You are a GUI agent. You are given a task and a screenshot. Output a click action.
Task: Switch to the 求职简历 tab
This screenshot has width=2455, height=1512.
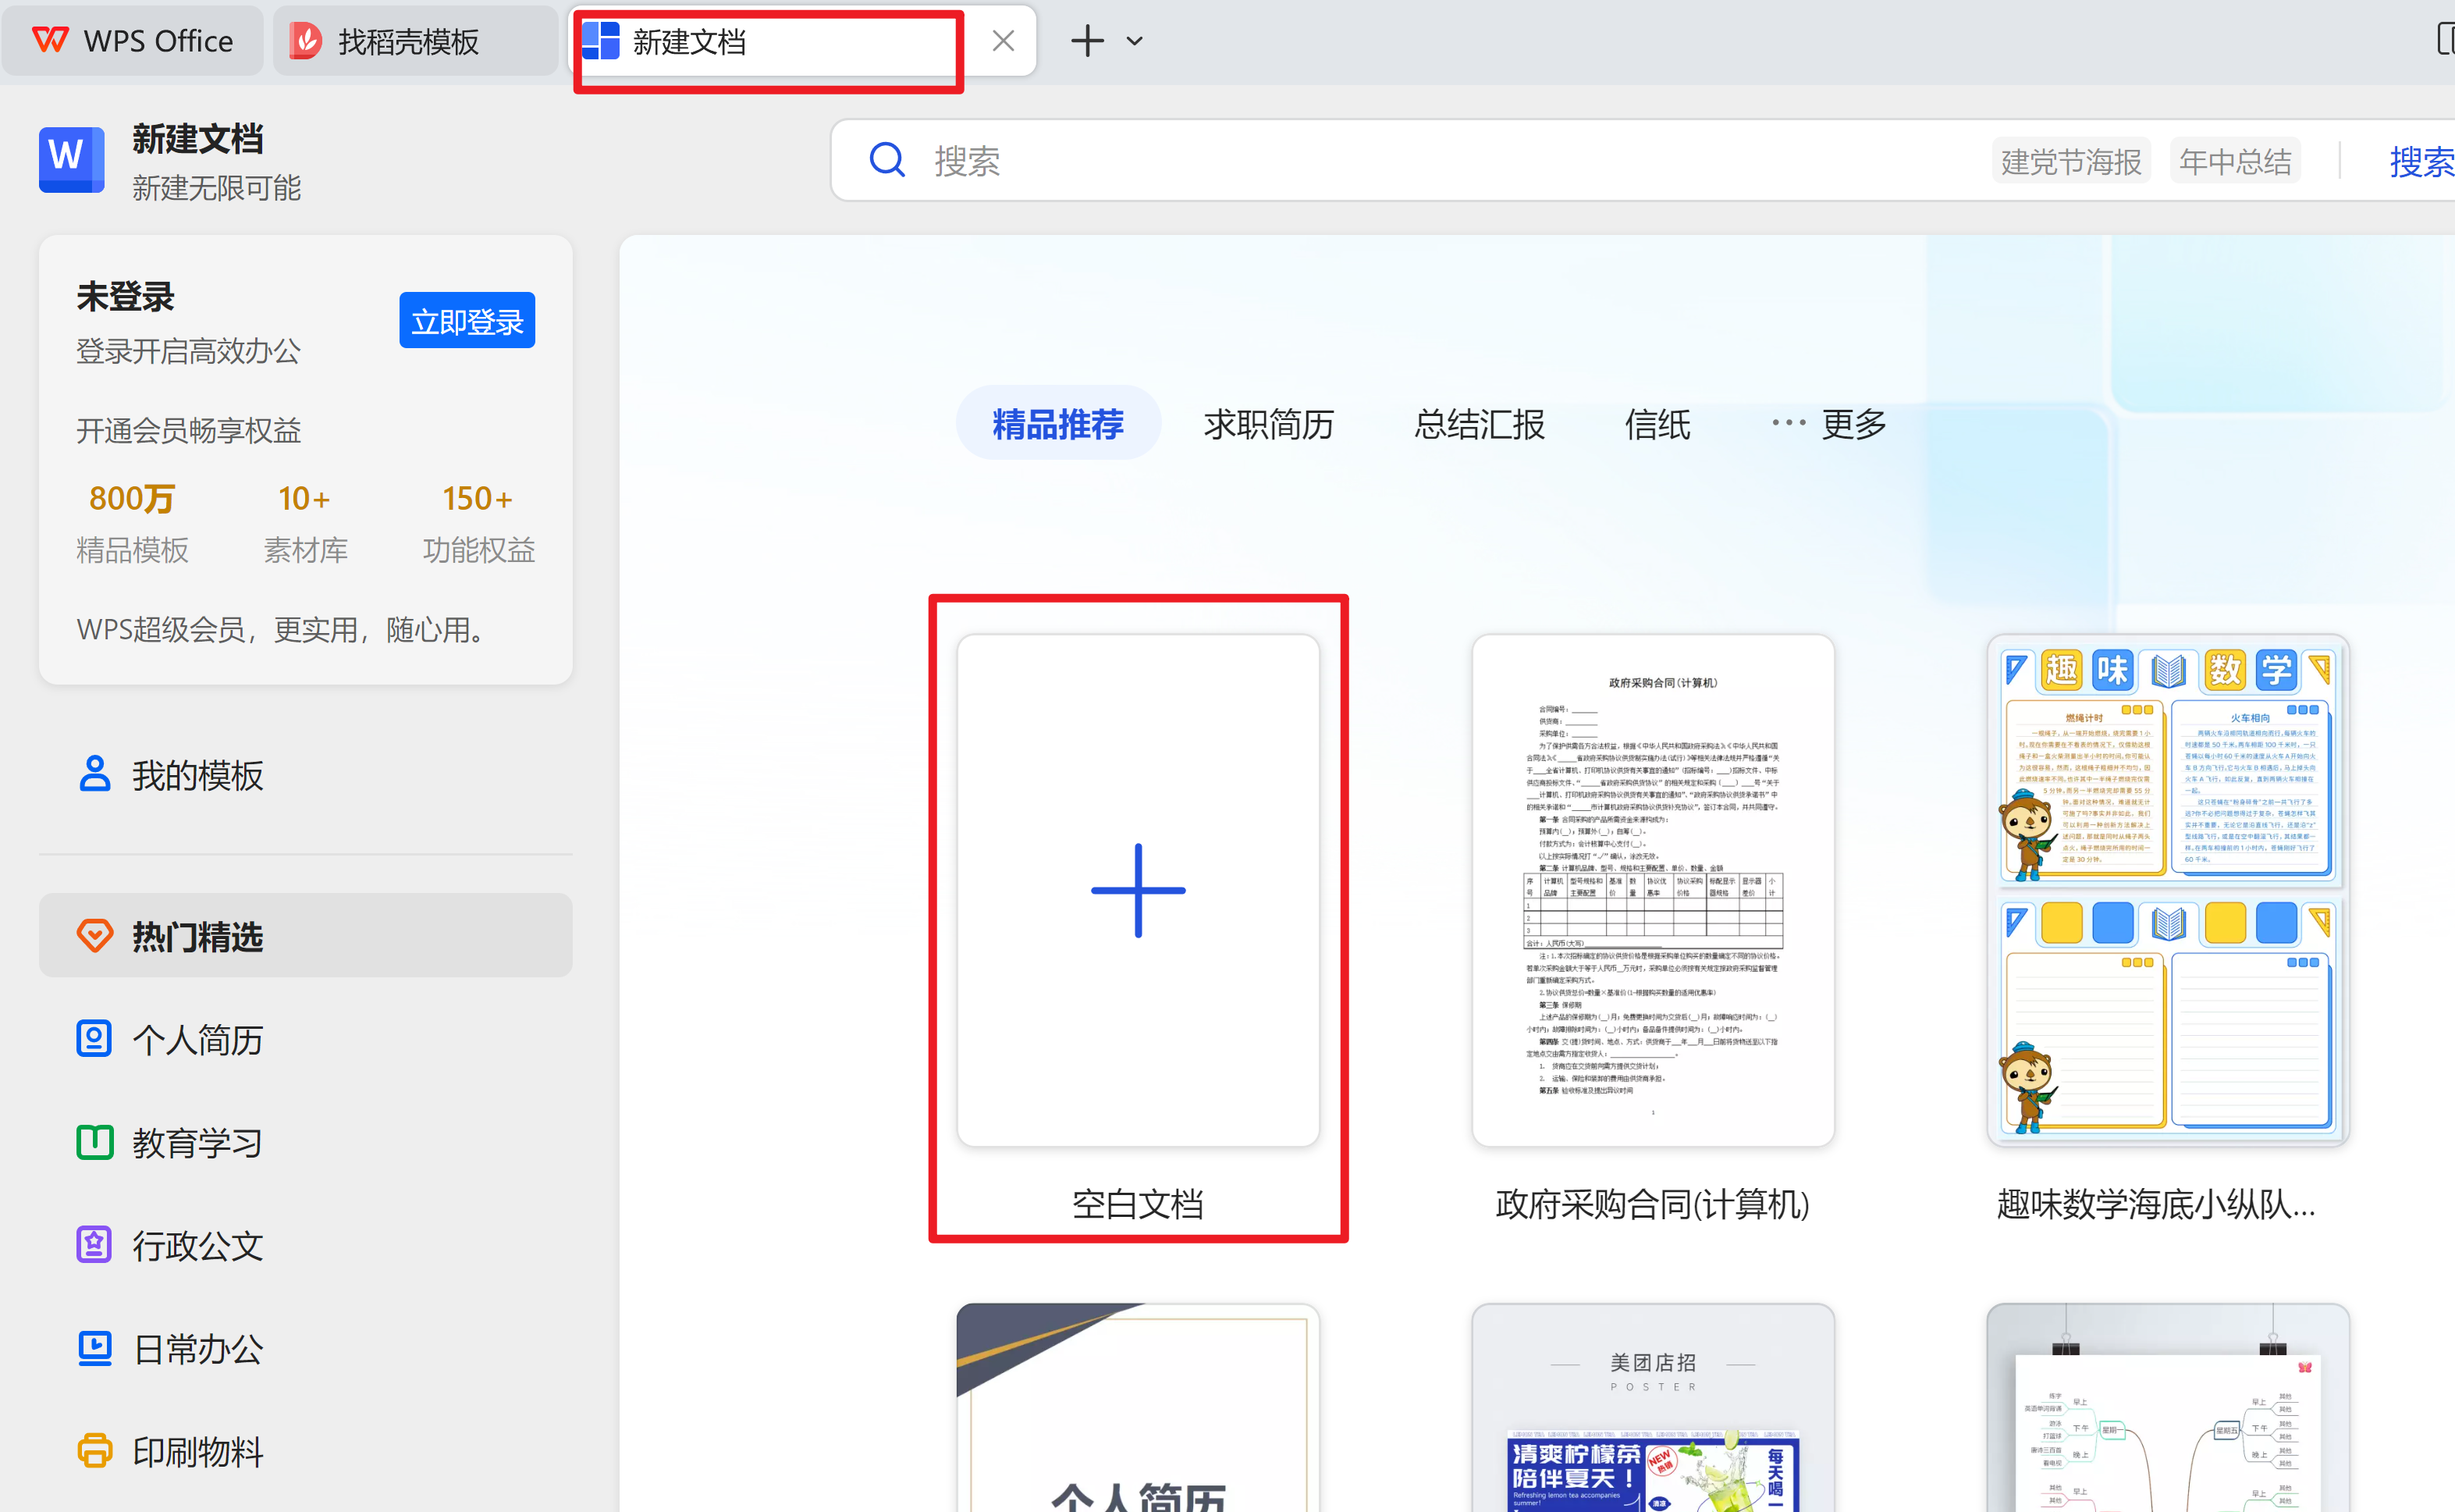click(x=1269, y=424)
